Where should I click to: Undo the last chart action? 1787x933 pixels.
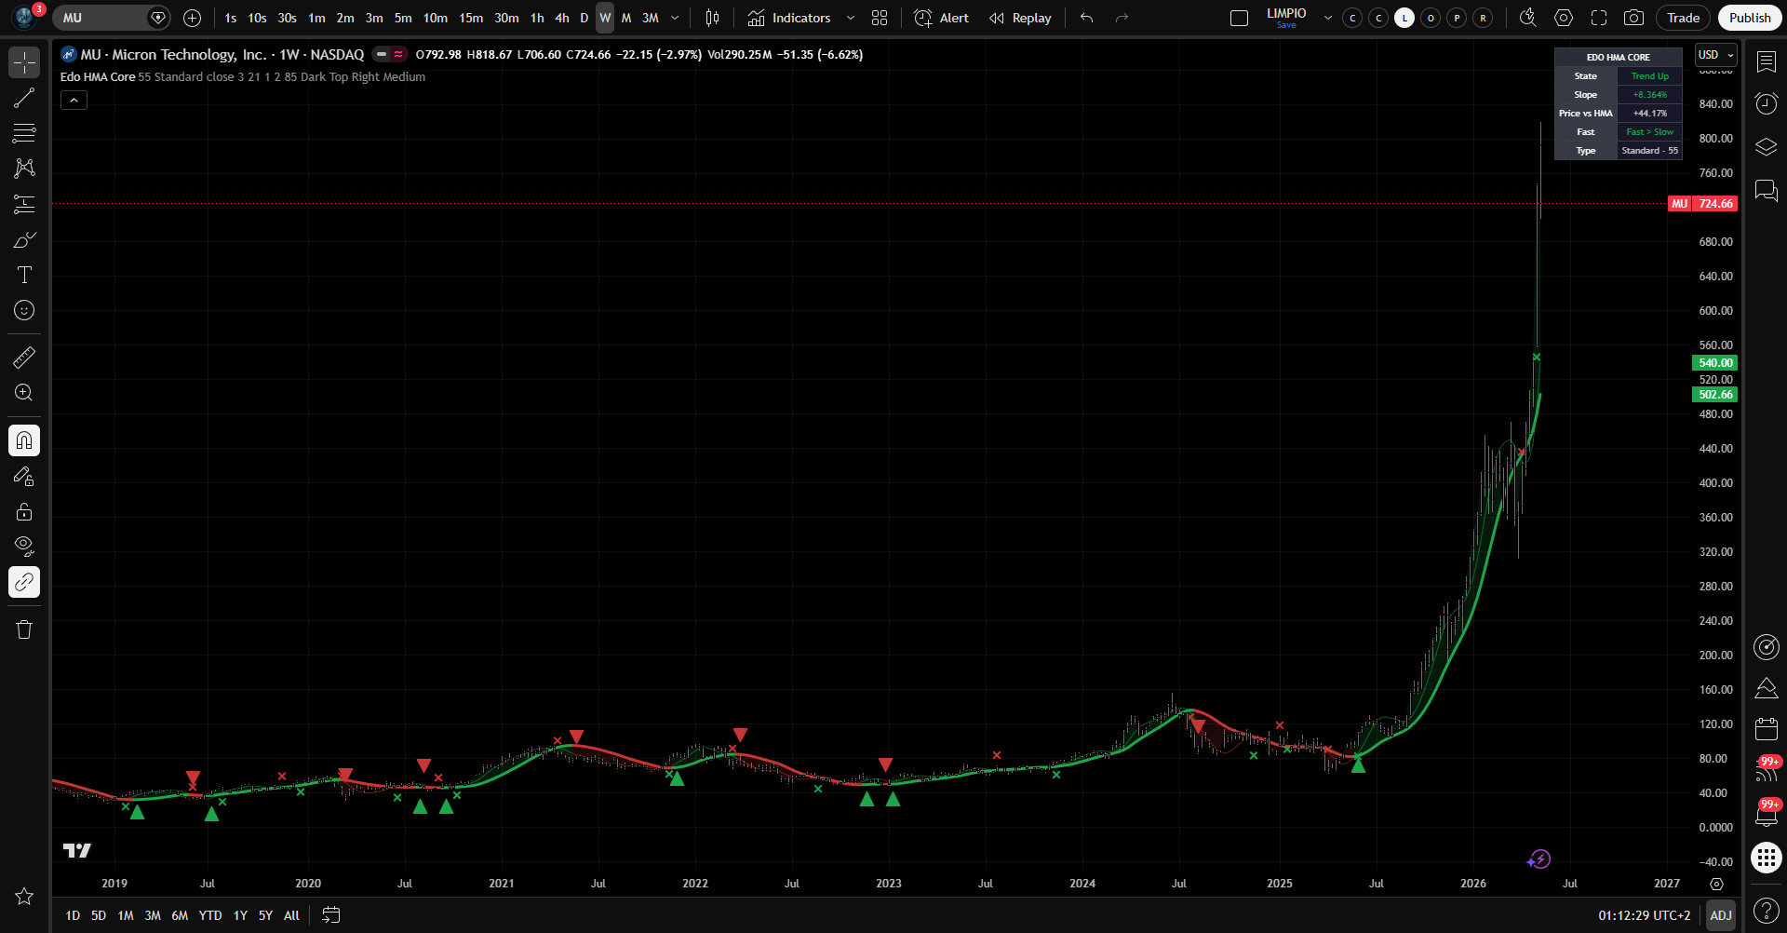1086,18
